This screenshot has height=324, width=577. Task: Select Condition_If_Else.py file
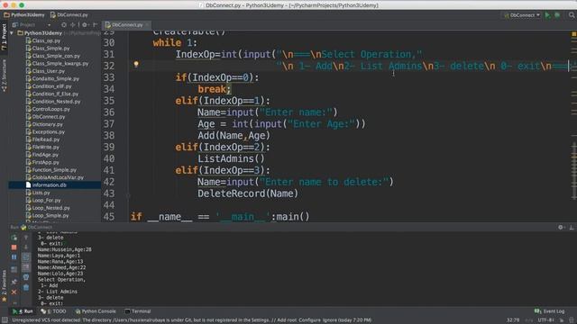coord(52,94)
